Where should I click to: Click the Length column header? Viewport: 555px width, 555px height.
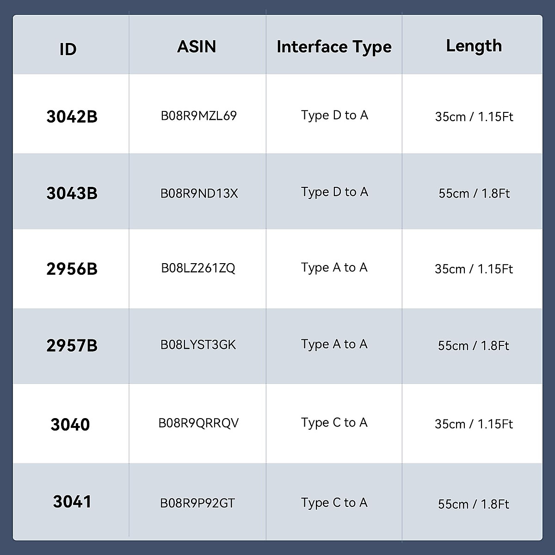[474, 46]
